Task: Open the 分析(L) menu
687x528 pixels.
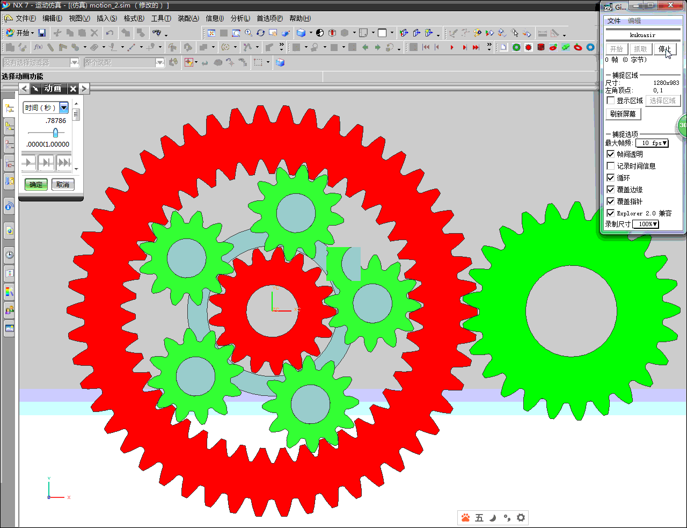Action: click(x=240, y=18)
